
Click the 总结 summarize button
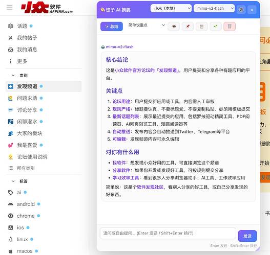(x=112, y=27)
